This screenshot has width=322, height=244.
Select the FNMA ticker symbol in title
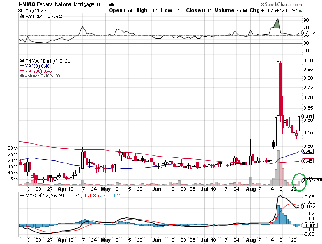[27, 4]
